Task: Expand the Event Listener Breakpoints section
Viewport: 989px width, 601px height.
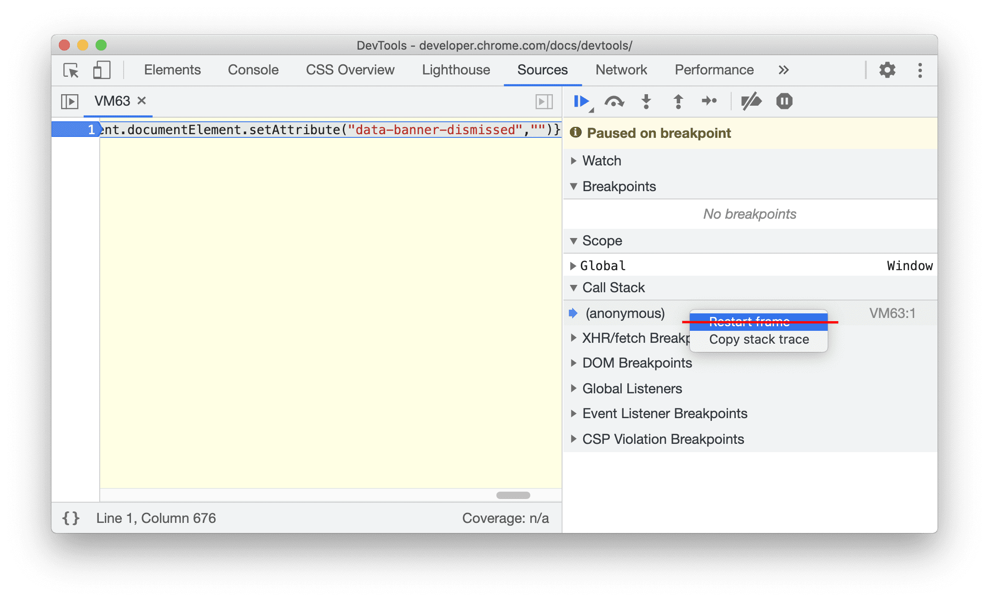Action: [576, 413]
